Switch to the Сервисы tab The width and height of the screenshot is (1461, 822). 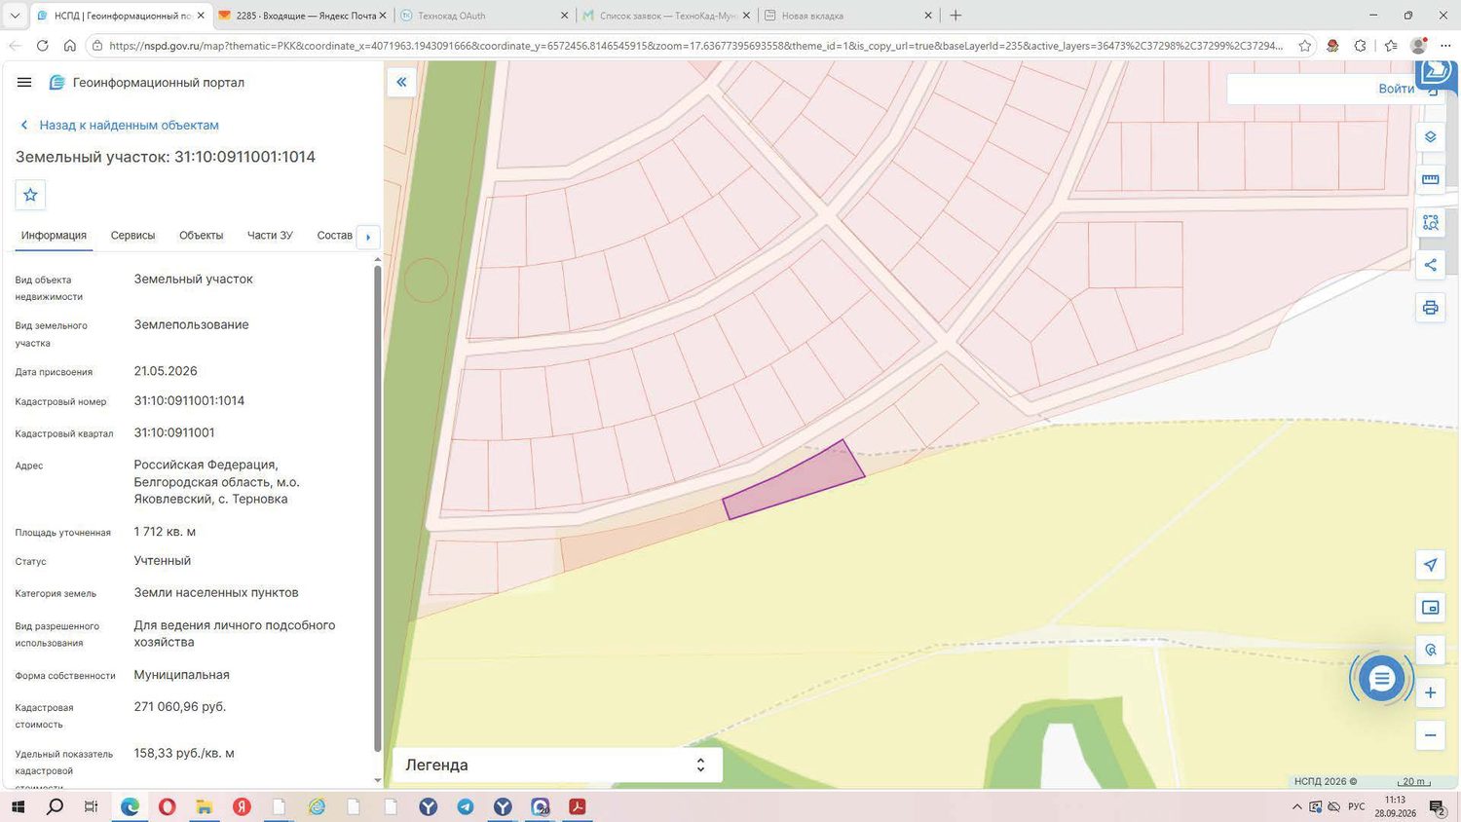[x=132, y=236]
